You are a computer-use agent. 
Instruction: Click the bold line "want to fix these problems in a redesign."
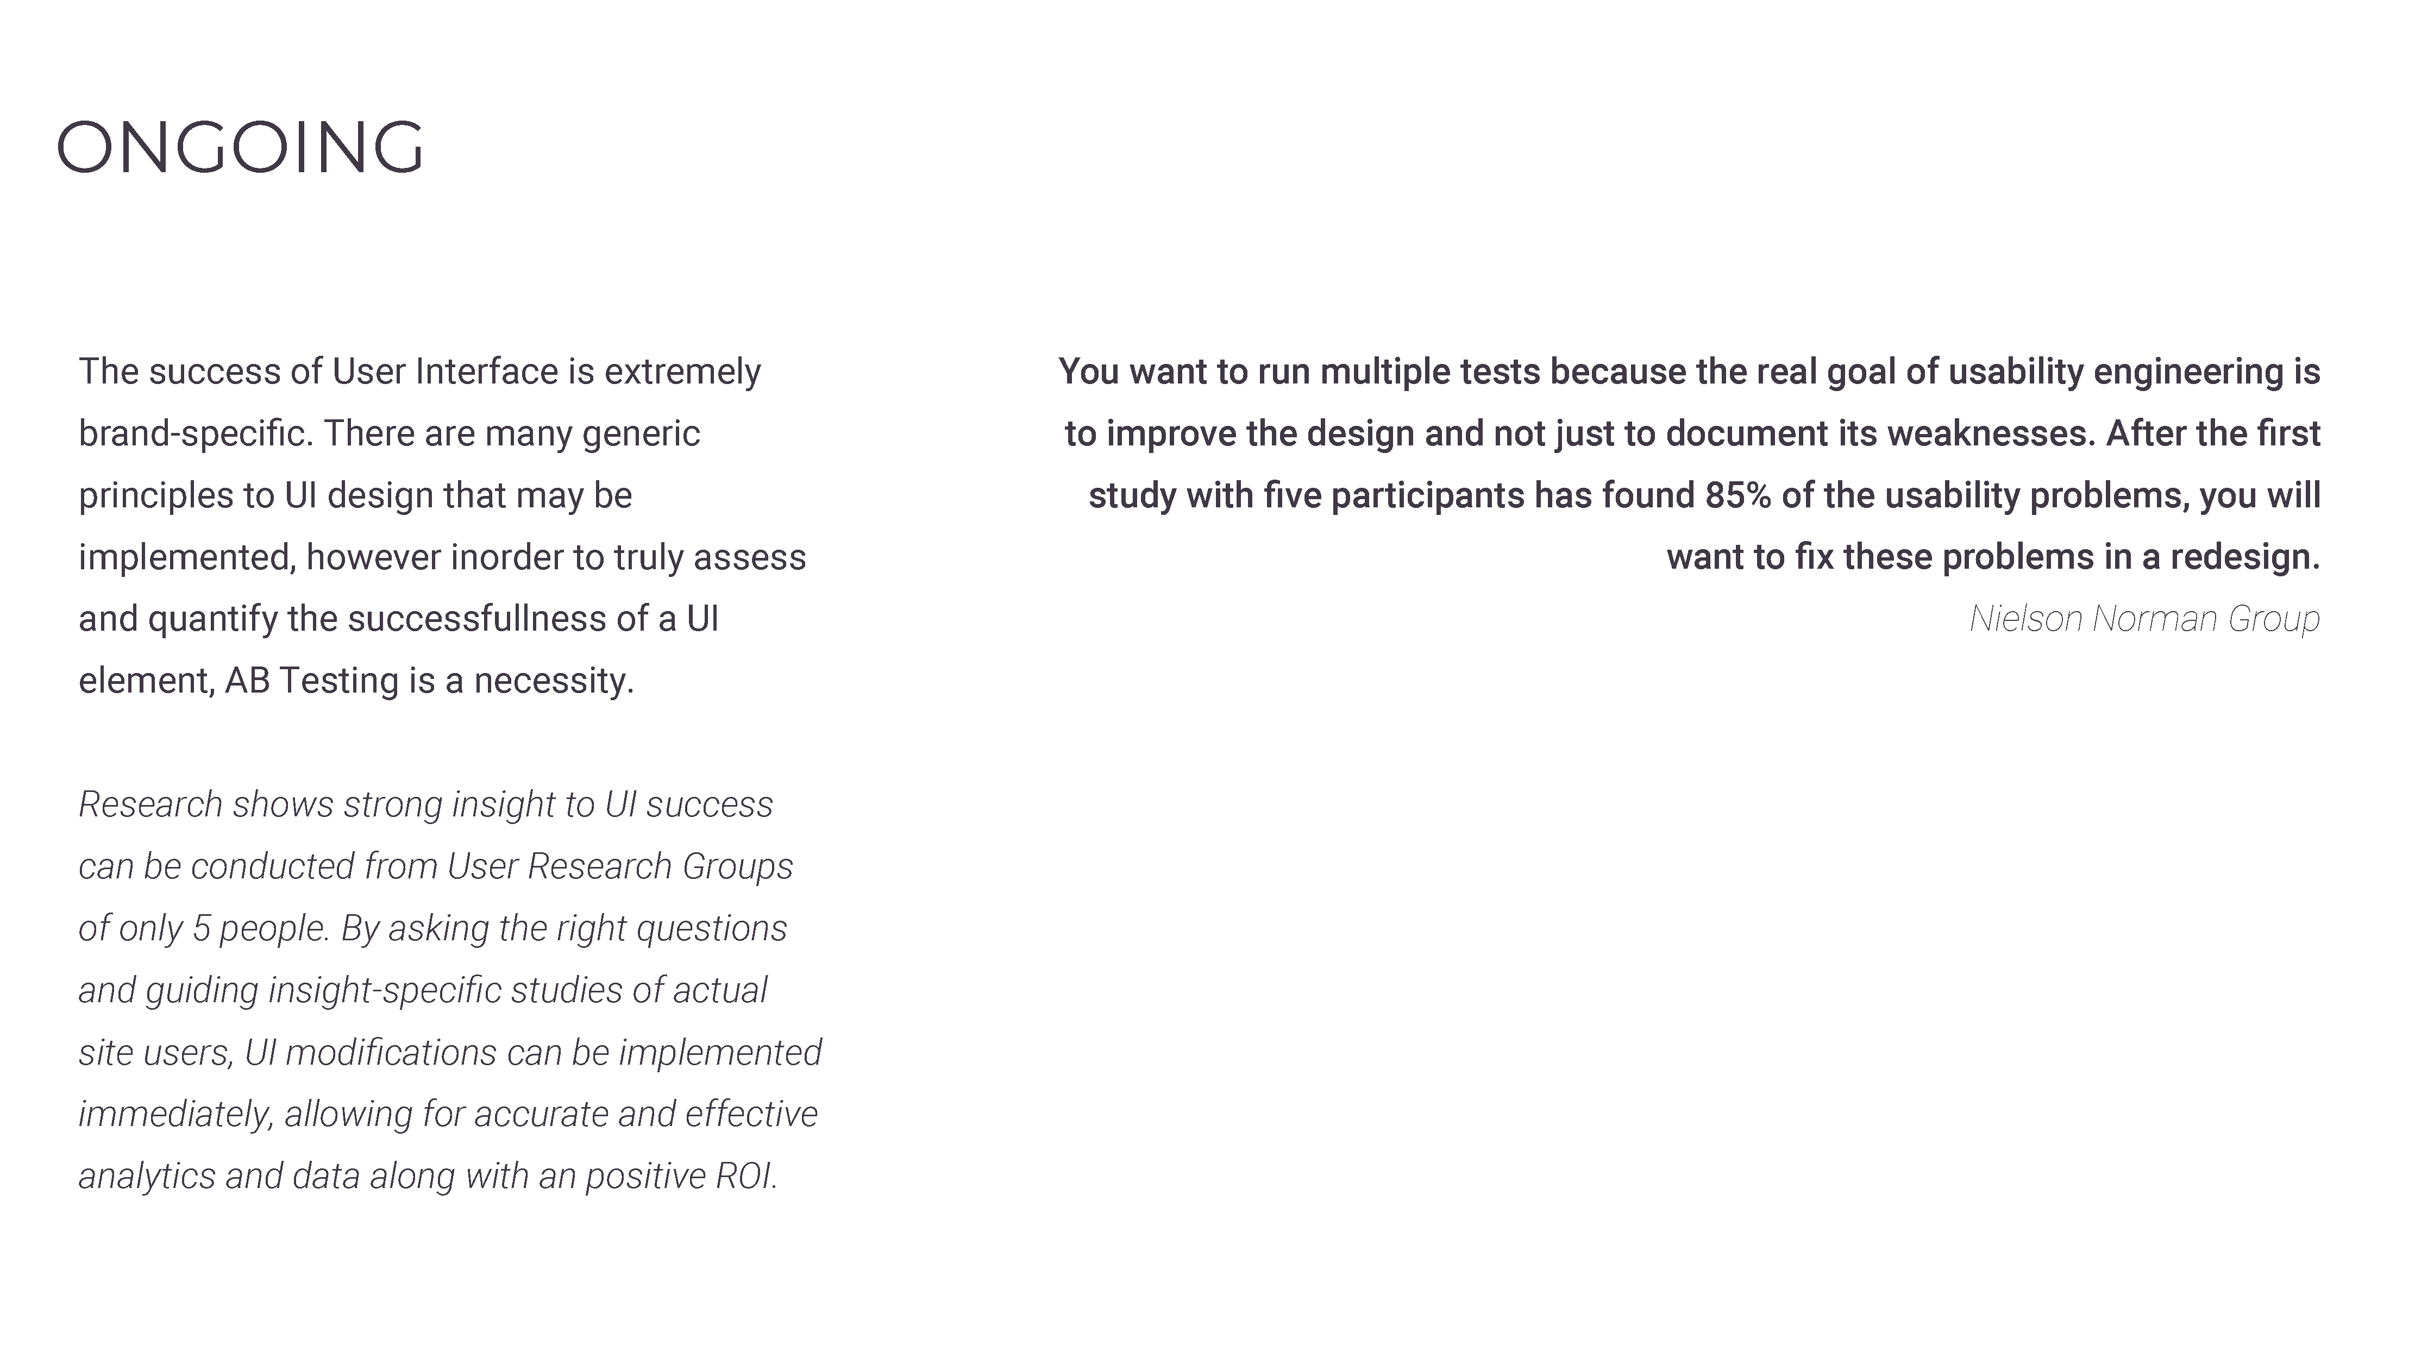(x=1993, y=558)
